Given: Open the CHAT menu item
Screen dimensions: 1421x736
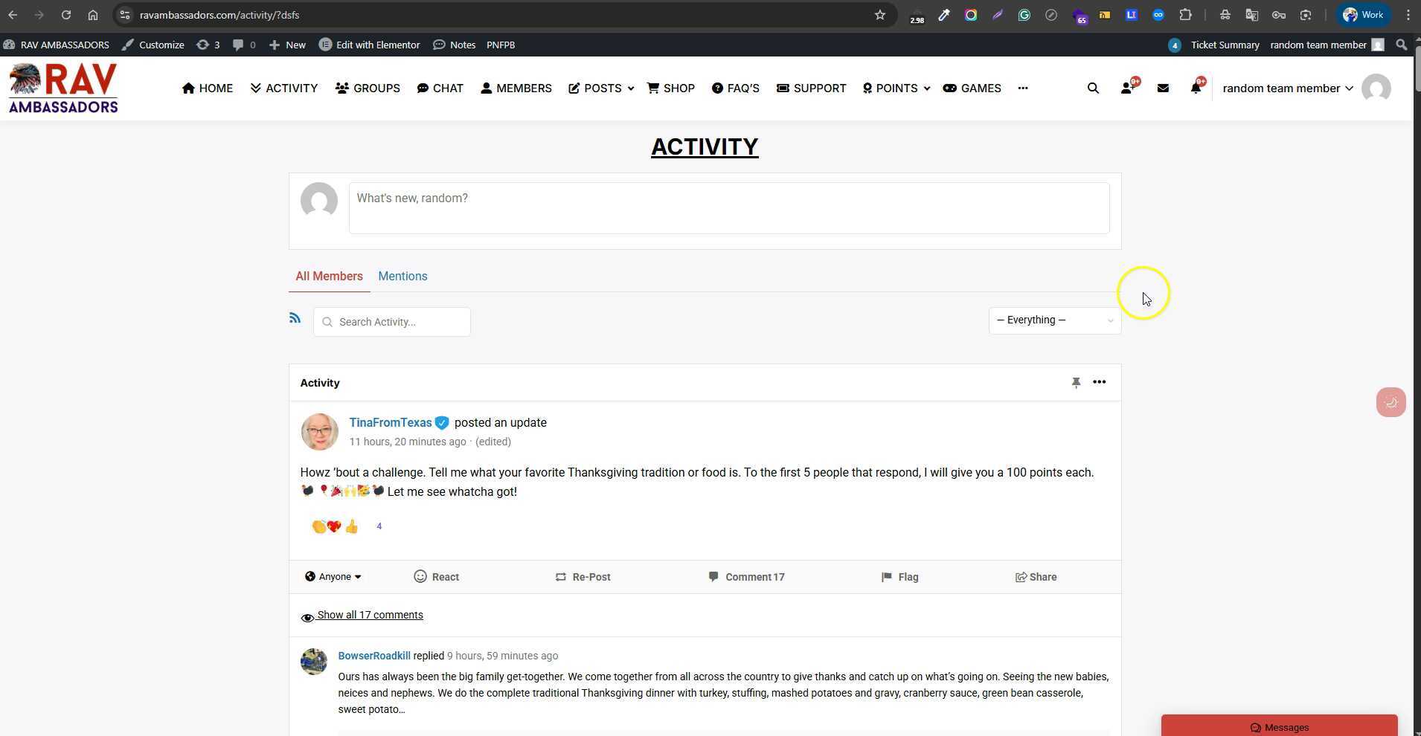Looking at the screenshot, I should coord(440,88).
